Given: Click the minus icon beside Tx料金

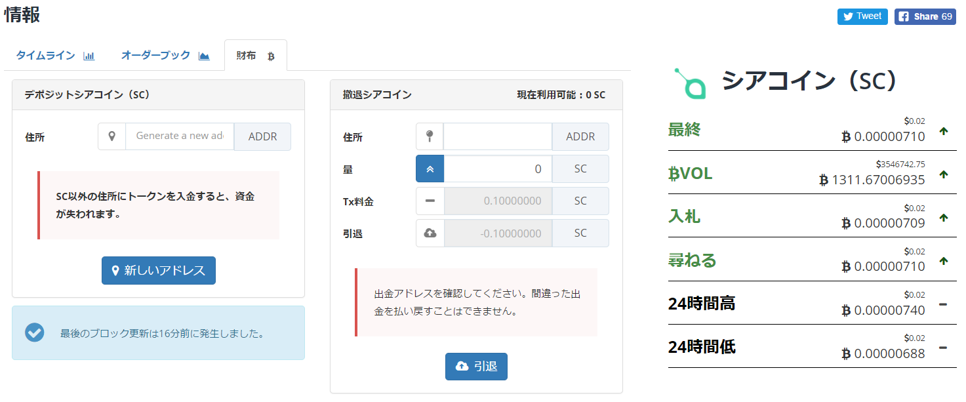Looking at the screenshot, I should 430,201.
